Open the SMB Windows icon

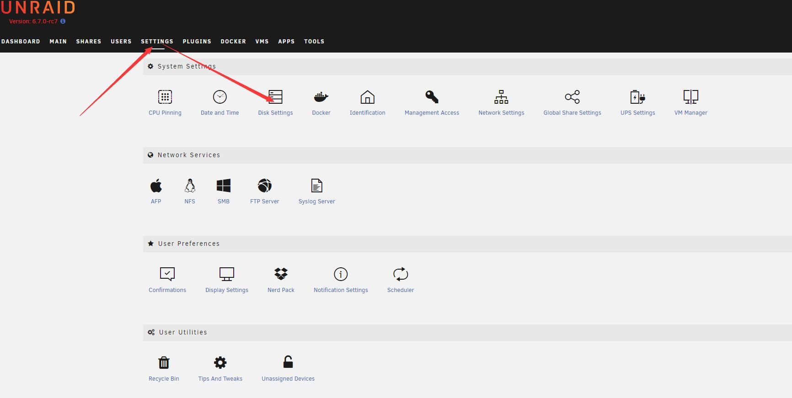(x=224, y=186)
